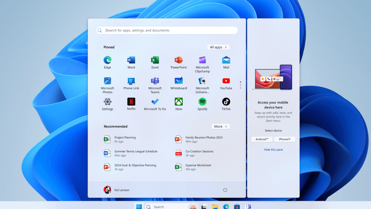This screenshot has width=371, height=209.
Task: Click the Hide this pane link
Action: tap(273, 150)
